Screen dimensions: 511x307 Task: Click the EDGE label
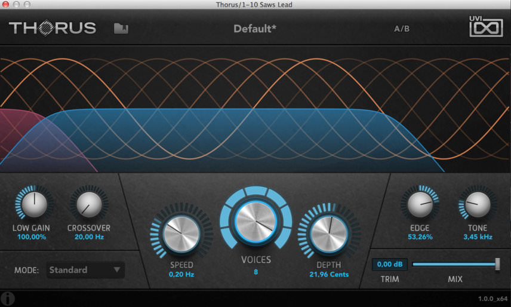[420, 228]
